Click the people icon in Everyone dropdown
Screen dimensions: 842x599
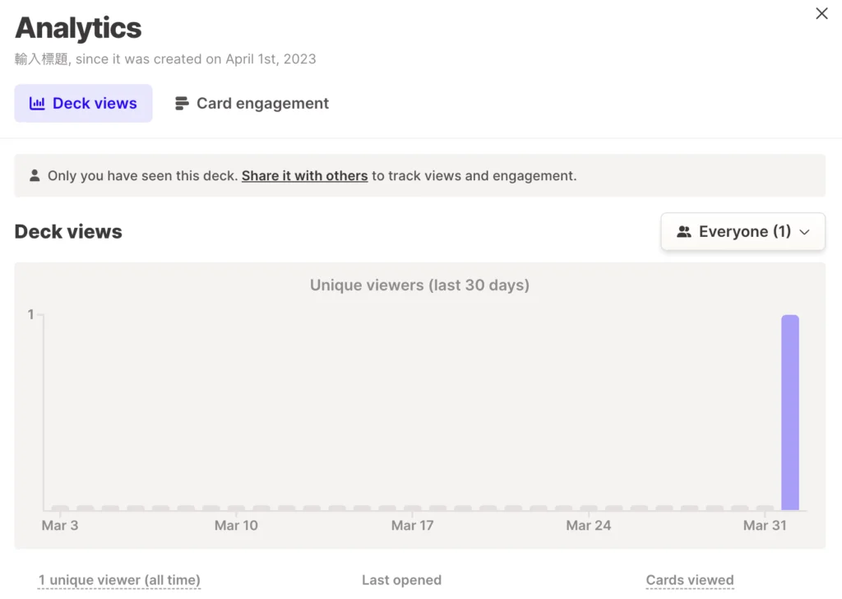pos(684,232)
